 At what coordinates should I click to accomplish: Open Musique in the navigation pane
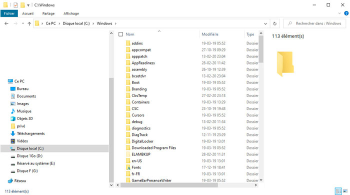(24, 111)
